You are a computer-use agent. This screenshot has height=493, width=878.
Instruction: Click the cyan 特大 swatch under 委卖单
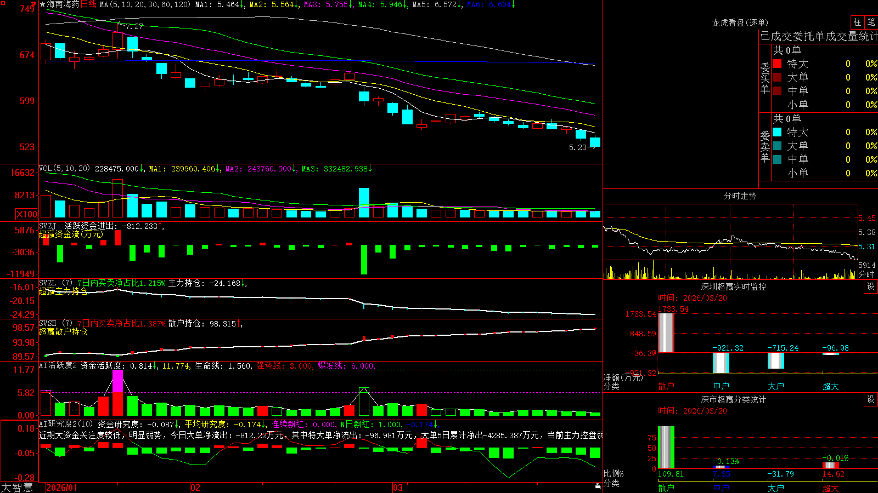[x=777, y=132]
